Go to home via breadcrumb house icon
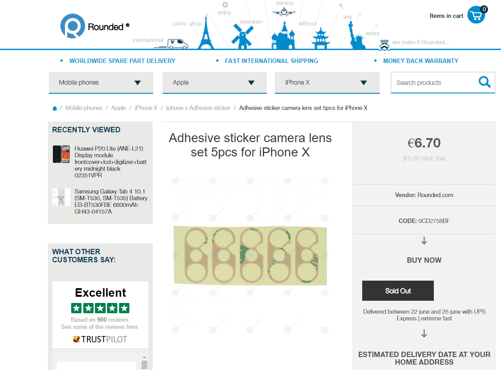The image size is (501, 370). (x=55, y=109)
